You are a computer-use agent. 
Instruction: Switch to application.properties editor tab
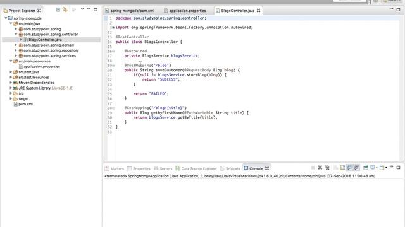pos(185,11)
